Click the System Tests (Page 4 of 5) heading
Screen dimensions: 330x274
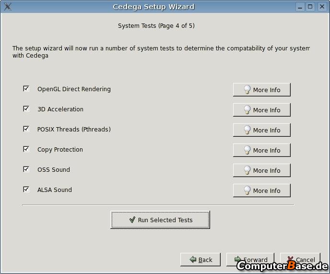click(x=156, y=26)
